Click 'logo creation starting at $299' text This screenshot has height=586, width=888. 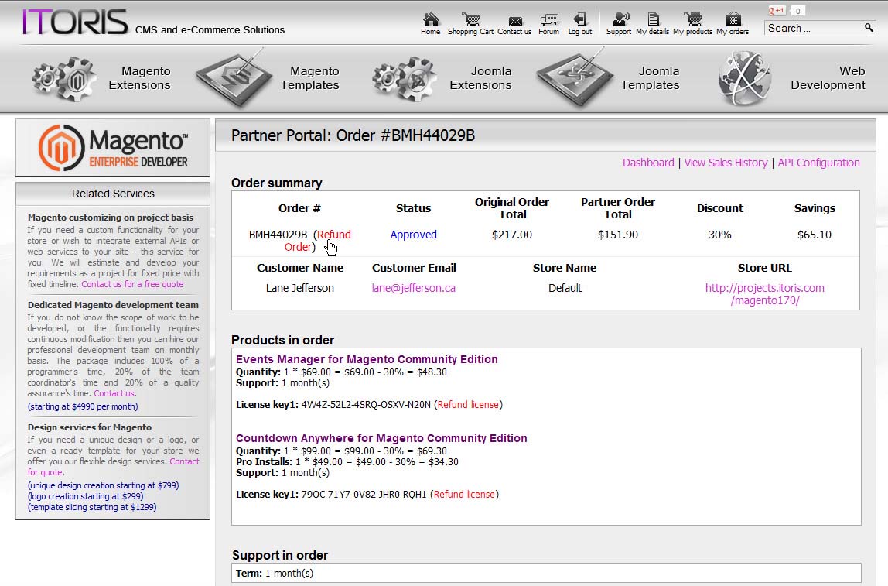point(86,496)
